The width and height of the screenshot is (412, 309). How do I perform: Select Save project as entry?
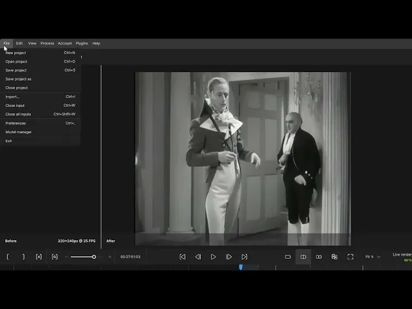[40, 79]
